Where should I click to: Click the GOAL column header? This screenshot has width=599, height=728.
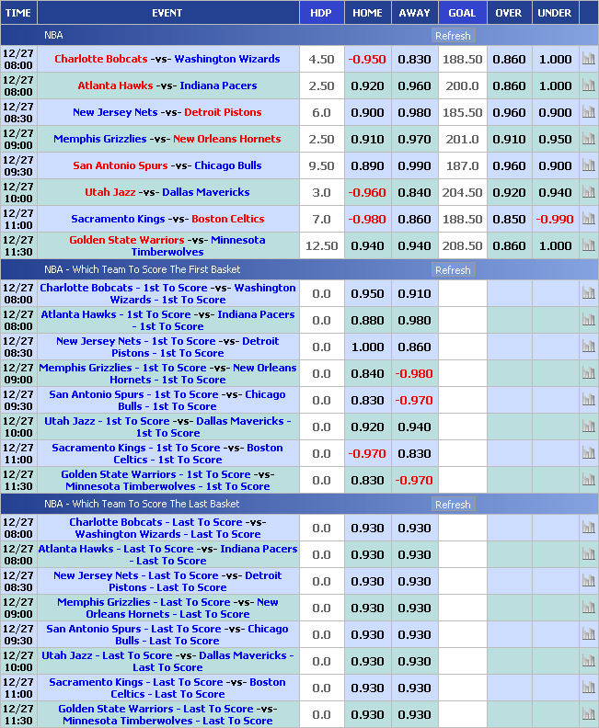tap(462, 13)
